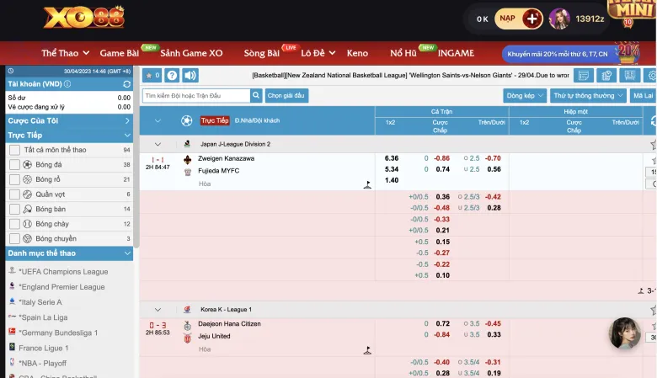Click the NAP plus deposit icon

coord(532,19)
